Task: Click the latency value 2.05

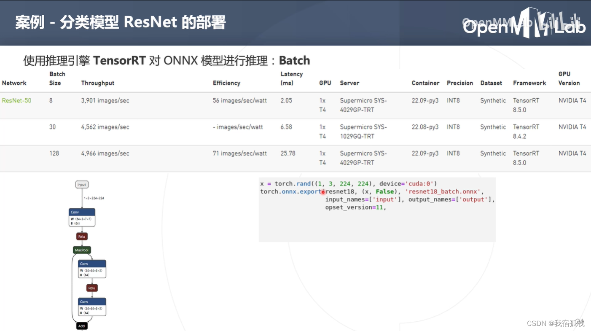Action: click(x=286, y=101)
